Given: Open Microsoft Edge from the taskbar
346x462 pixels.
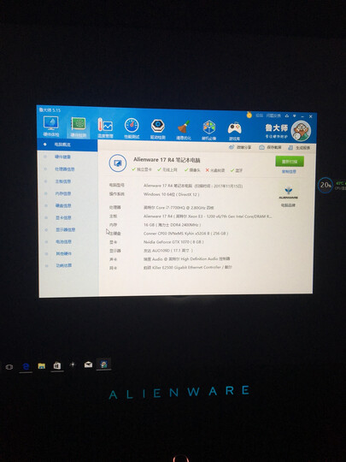Looking at the screenshot, I should (x=26, y=366).
